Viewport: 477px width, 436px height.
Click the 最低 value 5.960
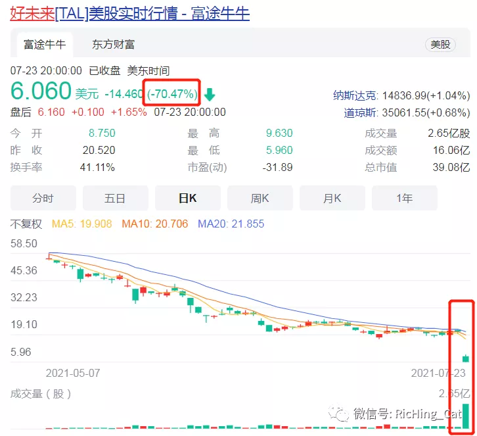coord(279,150)
